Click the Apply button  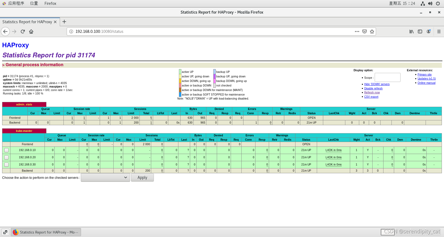coord(142,177)
